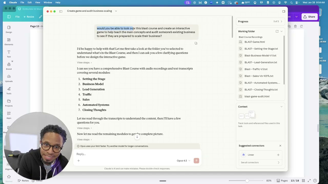Open Blast---Sales-V6-105%.txt file
Screen dimensions: 328x184
tap(260, 76)
